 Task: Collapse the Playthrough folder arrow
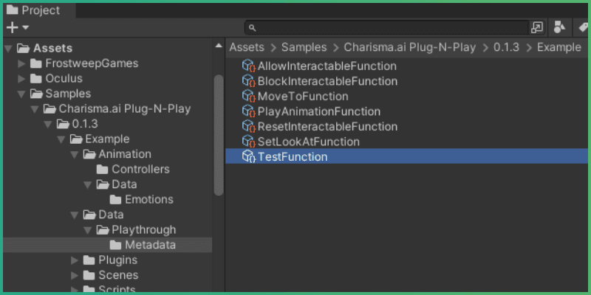(88, 229)
